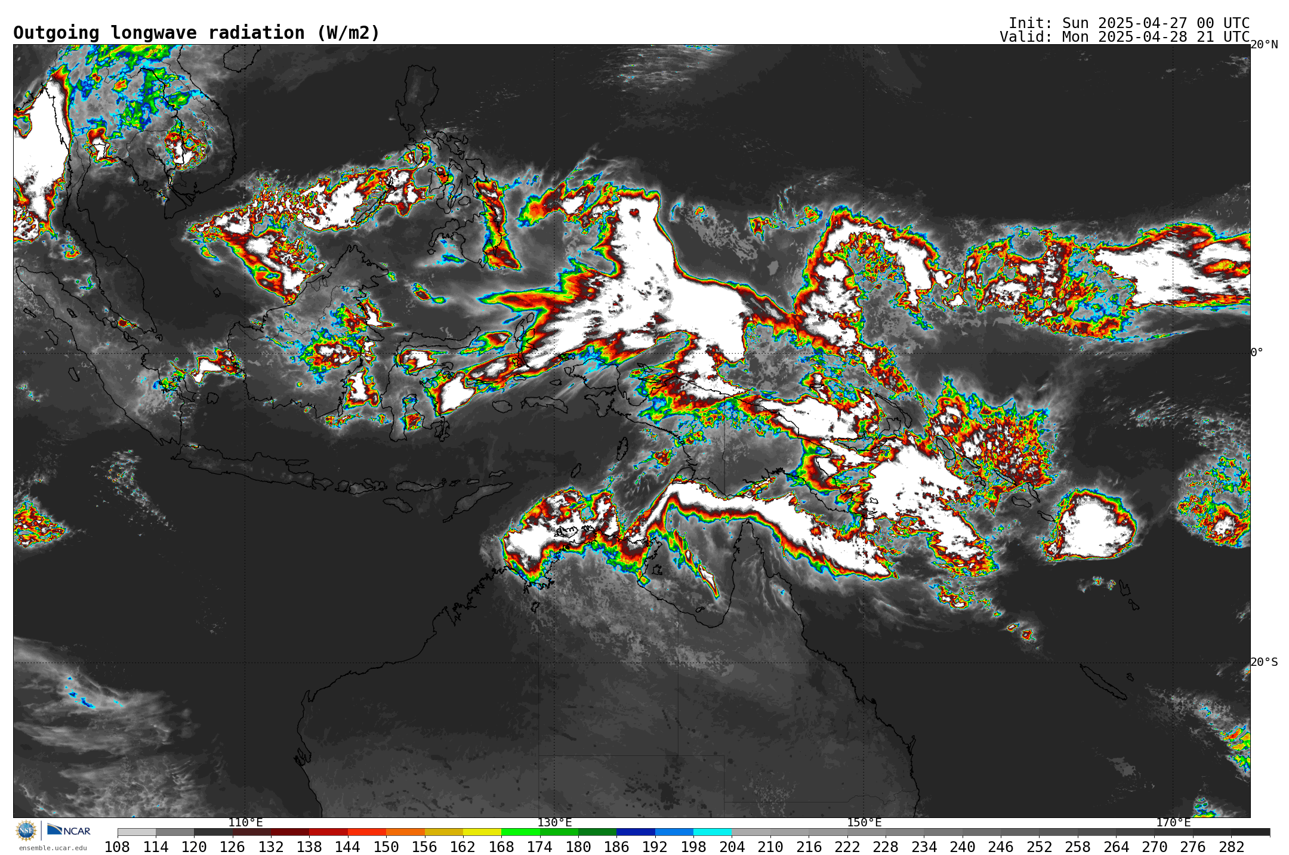Image resolution: width=1289 pixels, height=855 pixels.
Task: Click the '180' colorbar tick value
Action: 578,847
